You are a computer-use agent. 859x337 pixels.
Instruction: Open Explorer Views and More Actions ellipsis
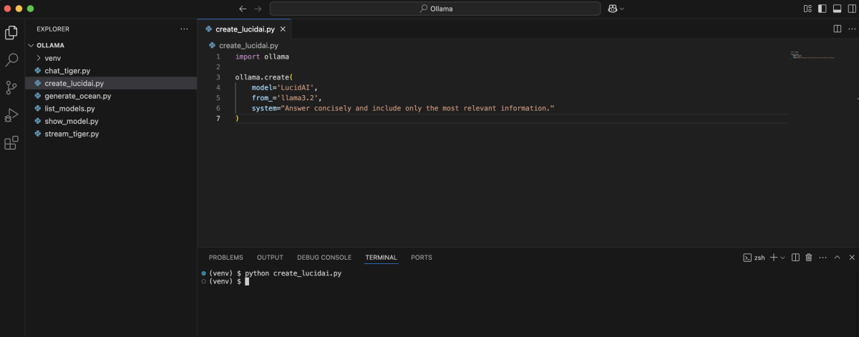coord(184,29)
